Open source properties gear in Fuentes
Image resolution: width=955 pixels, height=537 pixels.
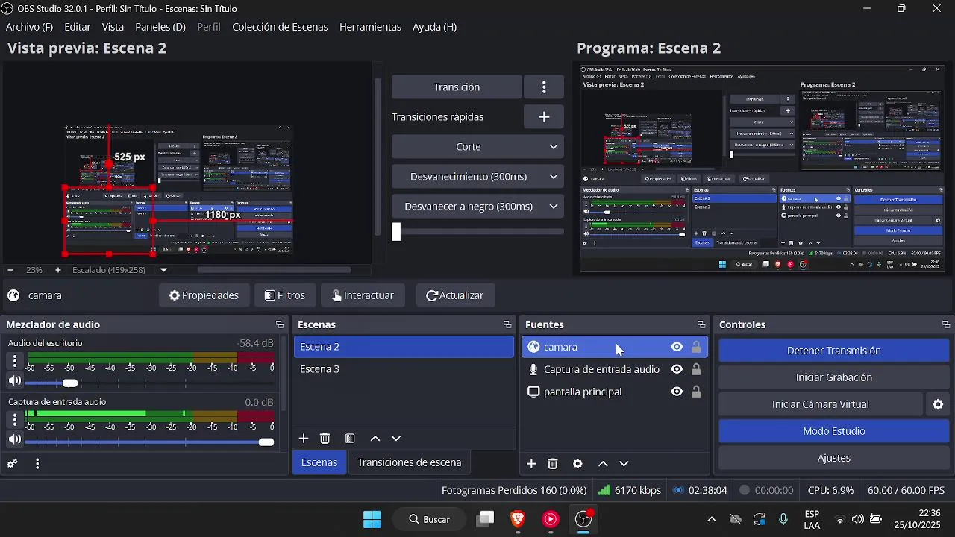(577, 464)
